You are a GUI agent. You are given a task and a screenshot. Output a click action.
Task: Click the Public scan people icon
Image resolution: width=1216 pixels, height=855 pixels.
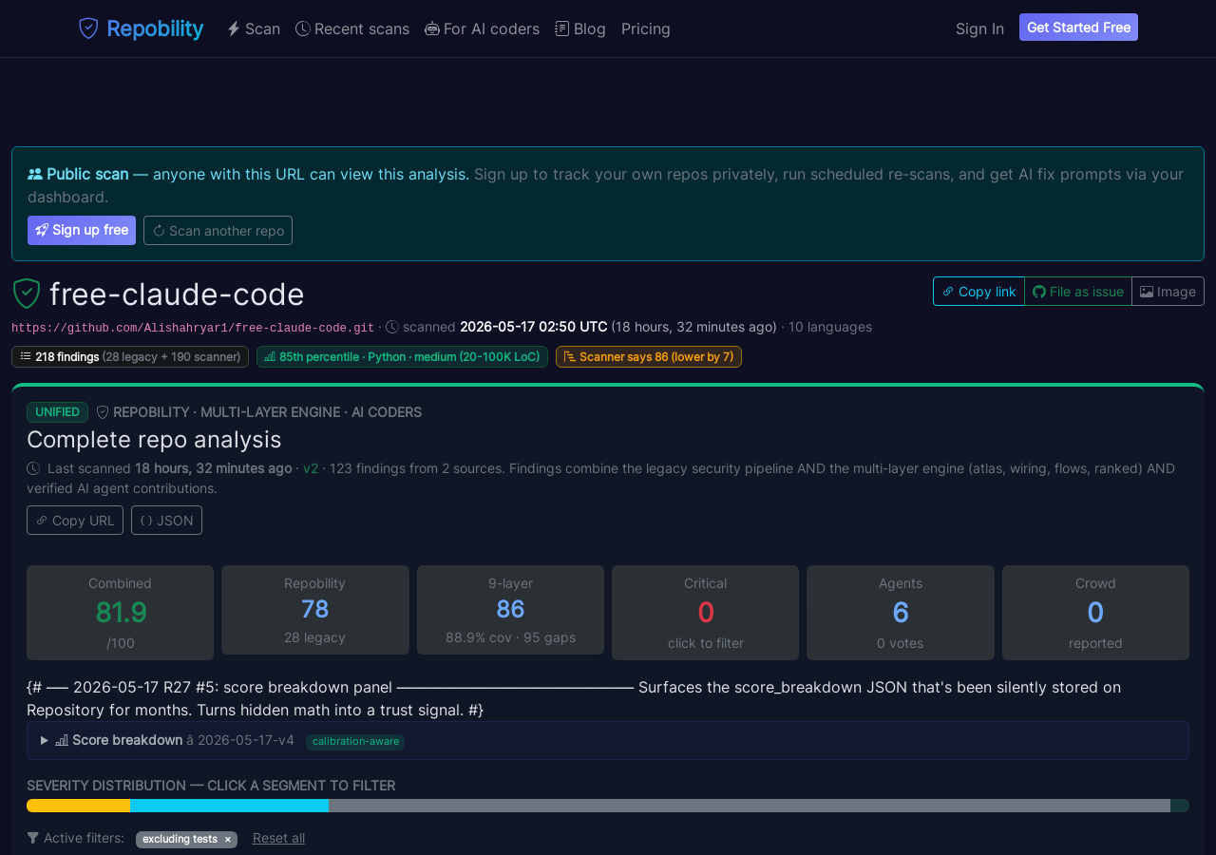(35, 174)
